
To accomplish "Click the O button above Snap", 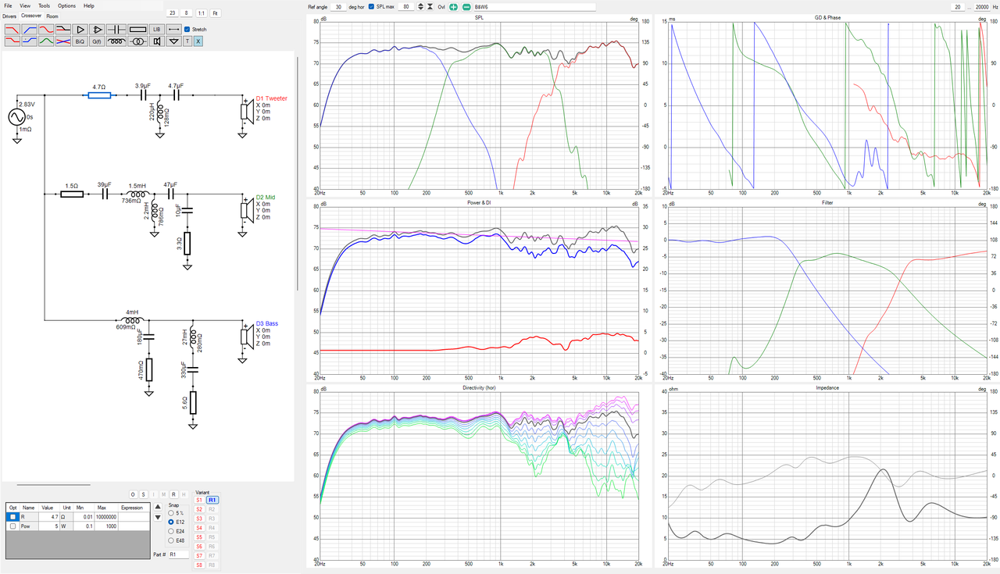I will pos(133,494).
